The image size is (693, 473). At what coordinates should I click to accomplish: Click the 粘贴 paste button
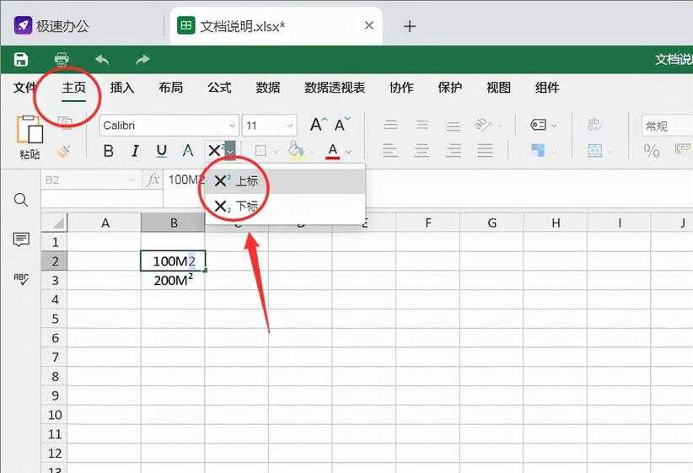(x=30, y=137)
